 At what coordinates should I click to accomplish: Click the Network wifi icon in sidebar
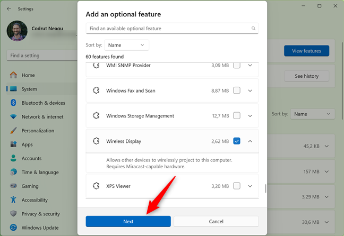coord(13,116)
